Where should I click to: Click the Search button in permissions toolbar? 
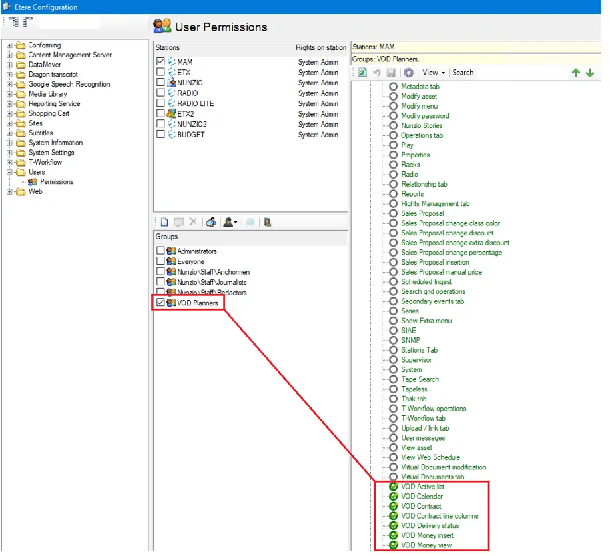[x=463, y=73]
